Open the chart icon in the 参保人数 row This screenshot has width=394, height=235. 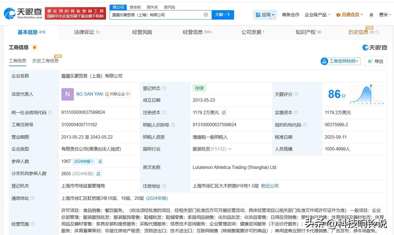[x=100, y=161]
